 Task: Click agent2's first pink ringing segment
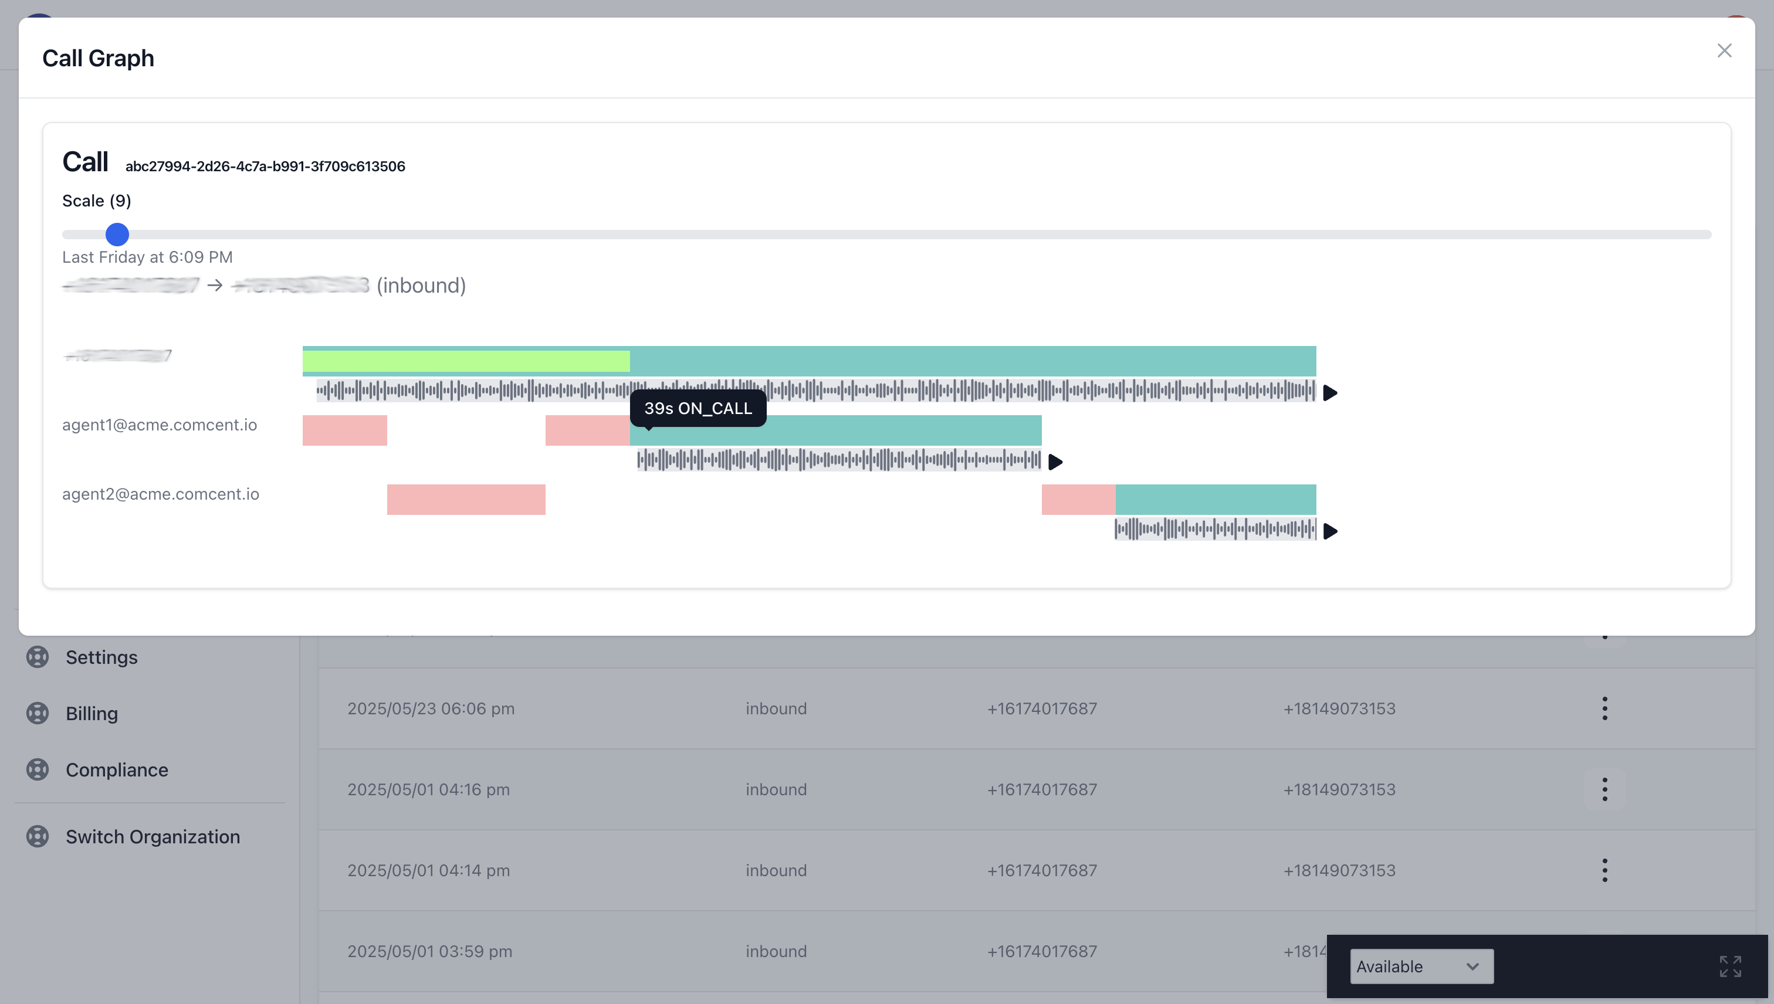click(466, 499)
